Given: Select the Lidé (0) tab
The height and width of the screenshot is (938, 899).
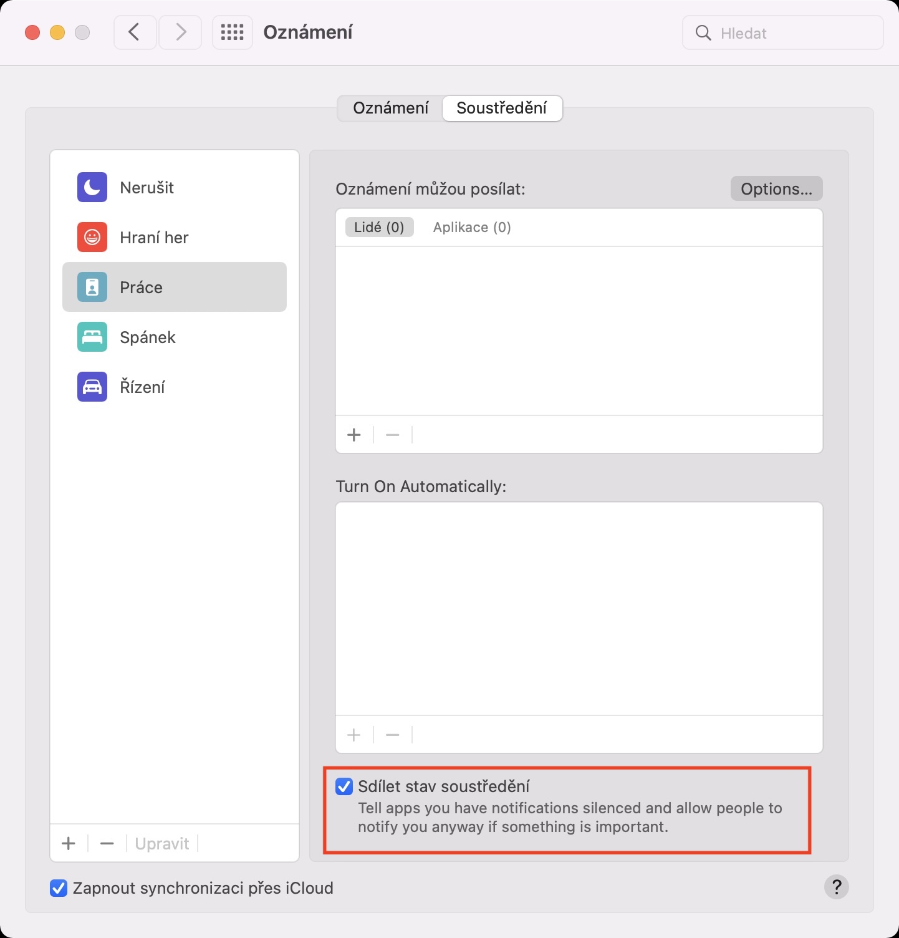Looking at the screenshot, I should point(379,227).
